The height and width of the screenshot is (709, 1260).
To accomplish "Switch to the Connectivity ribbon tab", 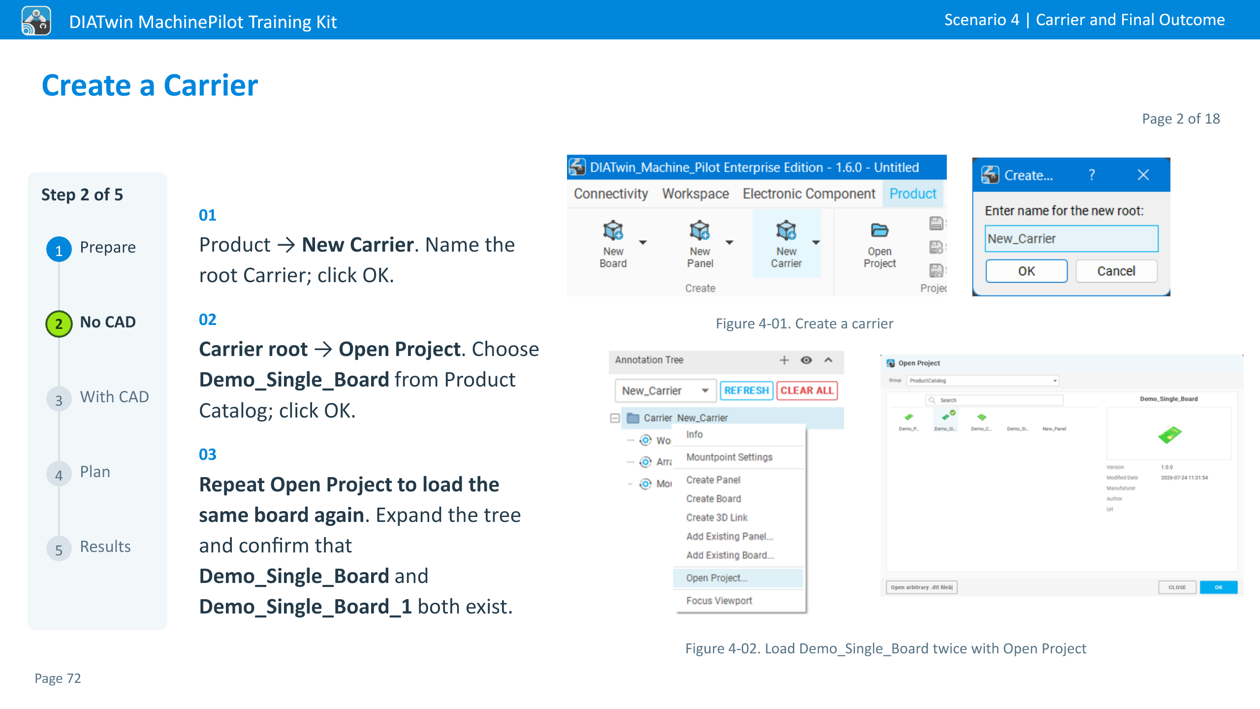I will (x=611, y=194).
